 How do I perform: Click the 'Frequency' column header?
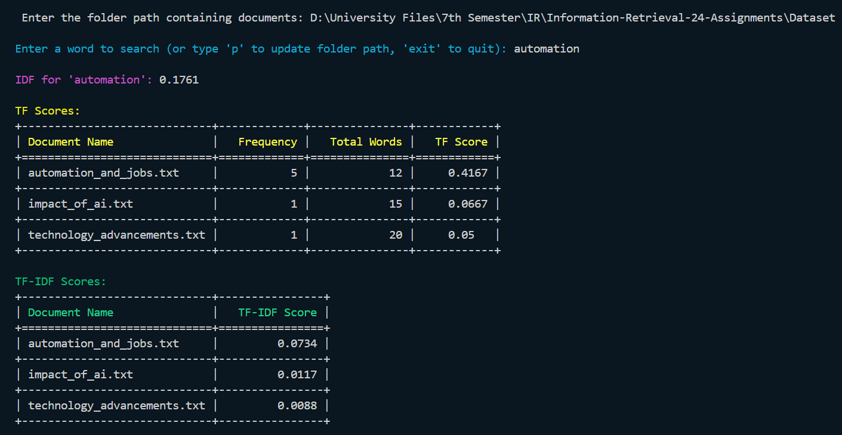click(x=267, y=142)
